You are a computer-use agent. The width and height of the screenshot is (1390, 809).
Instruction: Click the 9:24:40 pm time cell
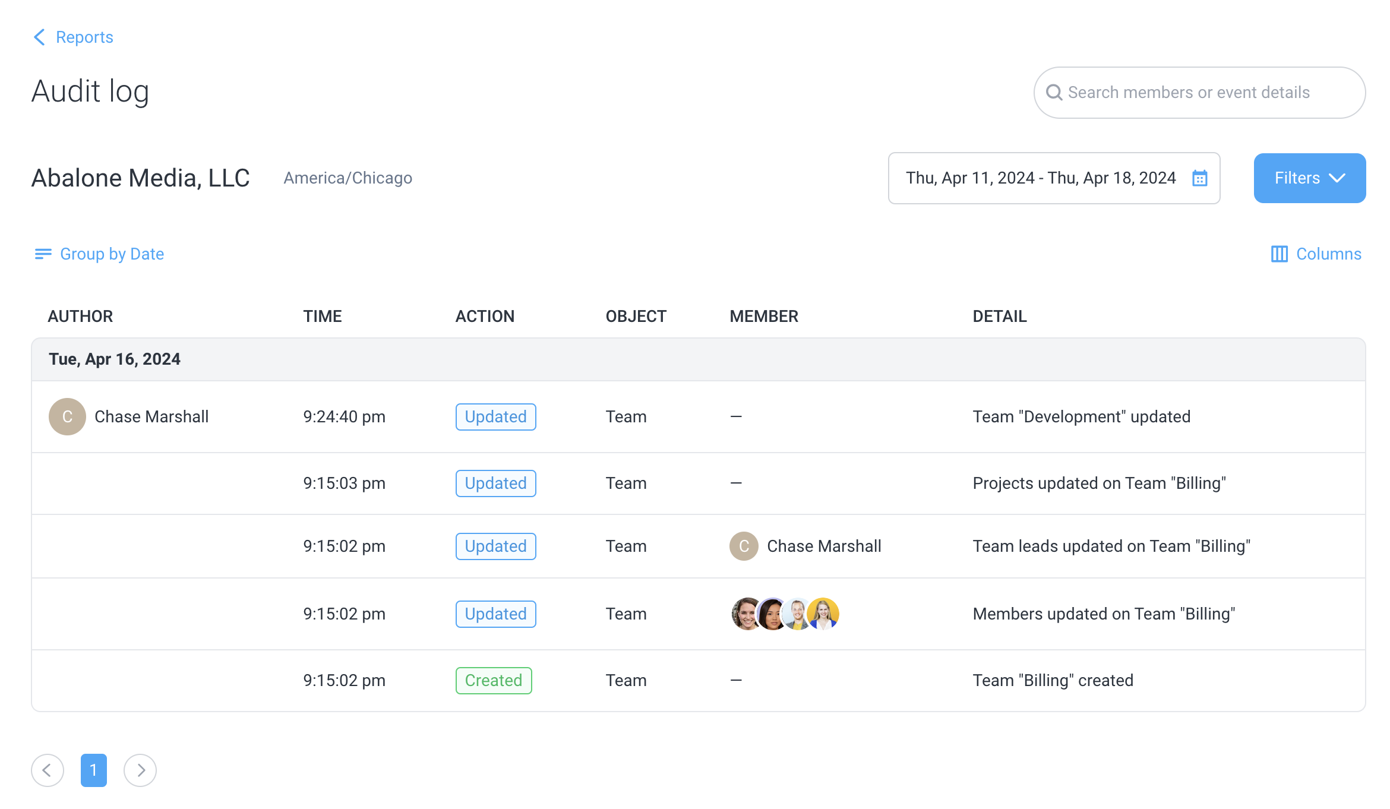point(345,417)
